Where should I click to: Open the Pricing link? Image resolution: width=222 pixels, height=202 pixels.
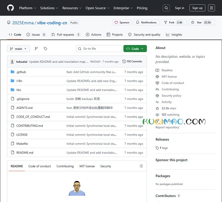coord(142,8)
